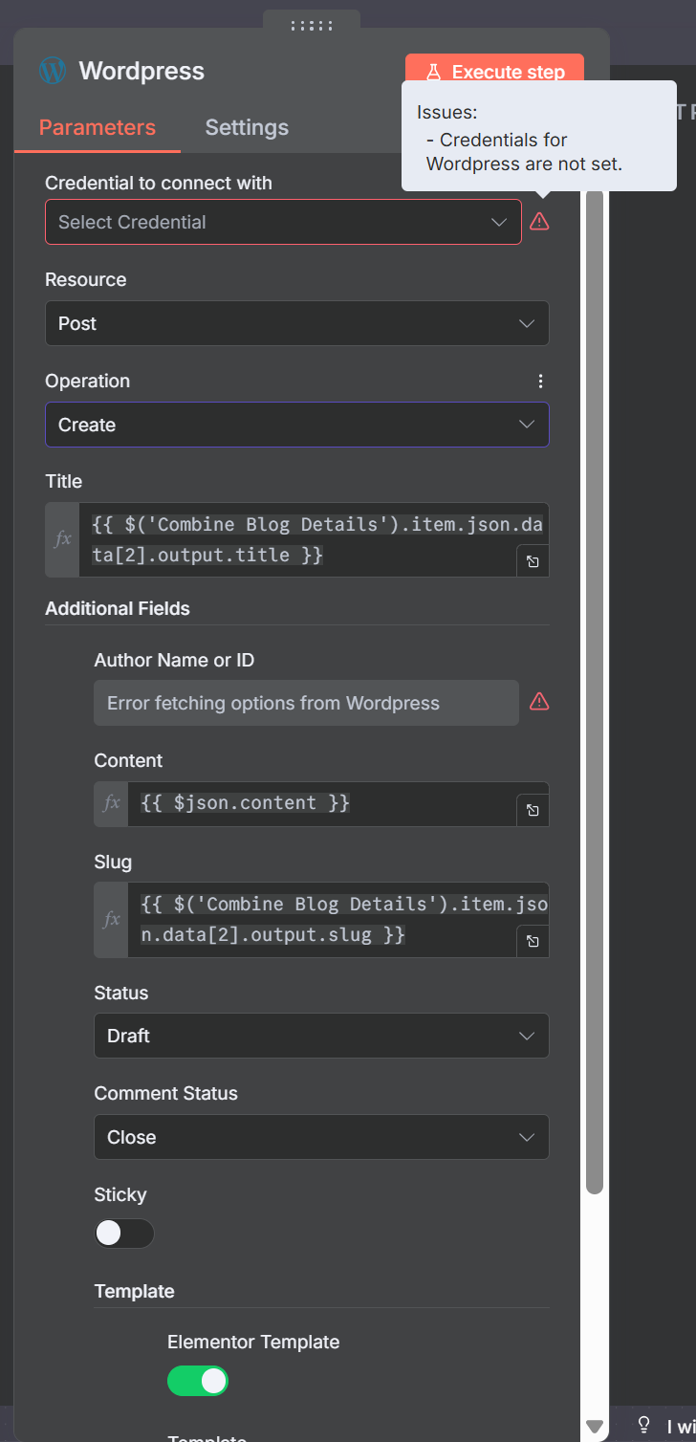This screenshot has width=696, height=1442.
Task: Click the Author Name warning triangle icon
Action: tap(539, 703)
